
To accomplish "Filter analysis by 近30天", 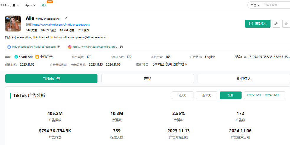I will (x=207, y=95).
